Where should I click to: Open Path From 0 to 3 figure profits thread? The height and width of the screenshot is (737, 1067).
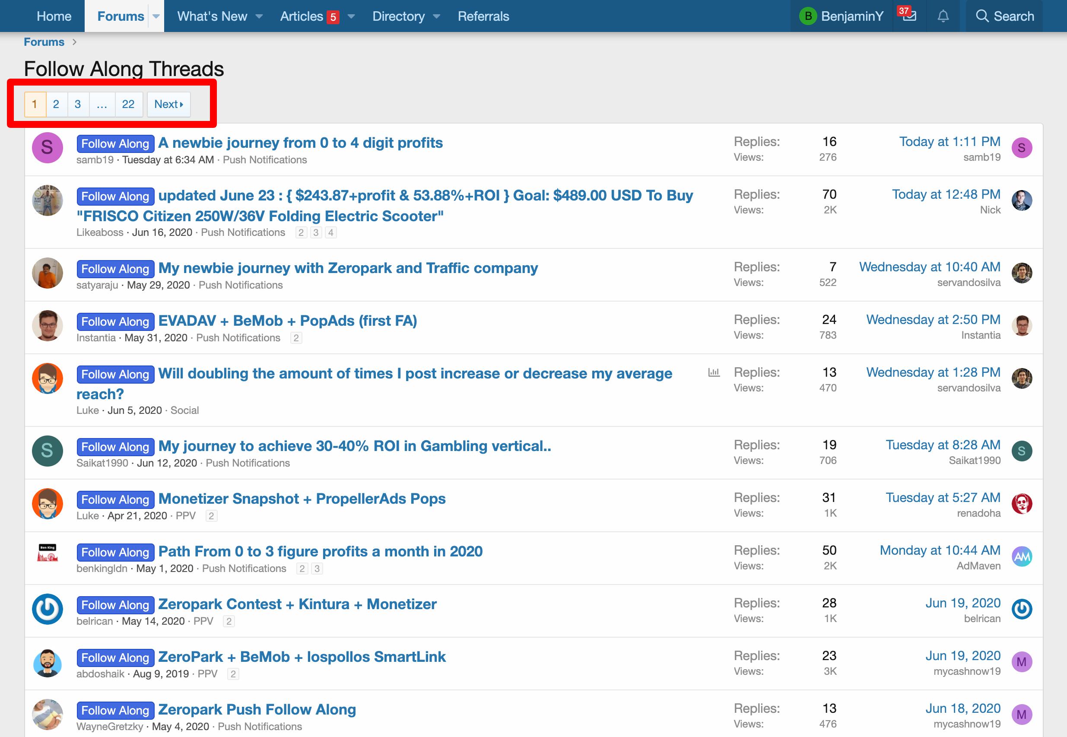[321, 551]
